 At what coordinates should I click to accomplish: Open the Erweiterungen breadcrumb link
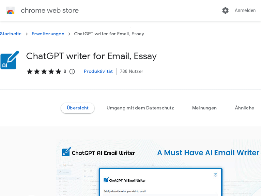click(48, 34)
